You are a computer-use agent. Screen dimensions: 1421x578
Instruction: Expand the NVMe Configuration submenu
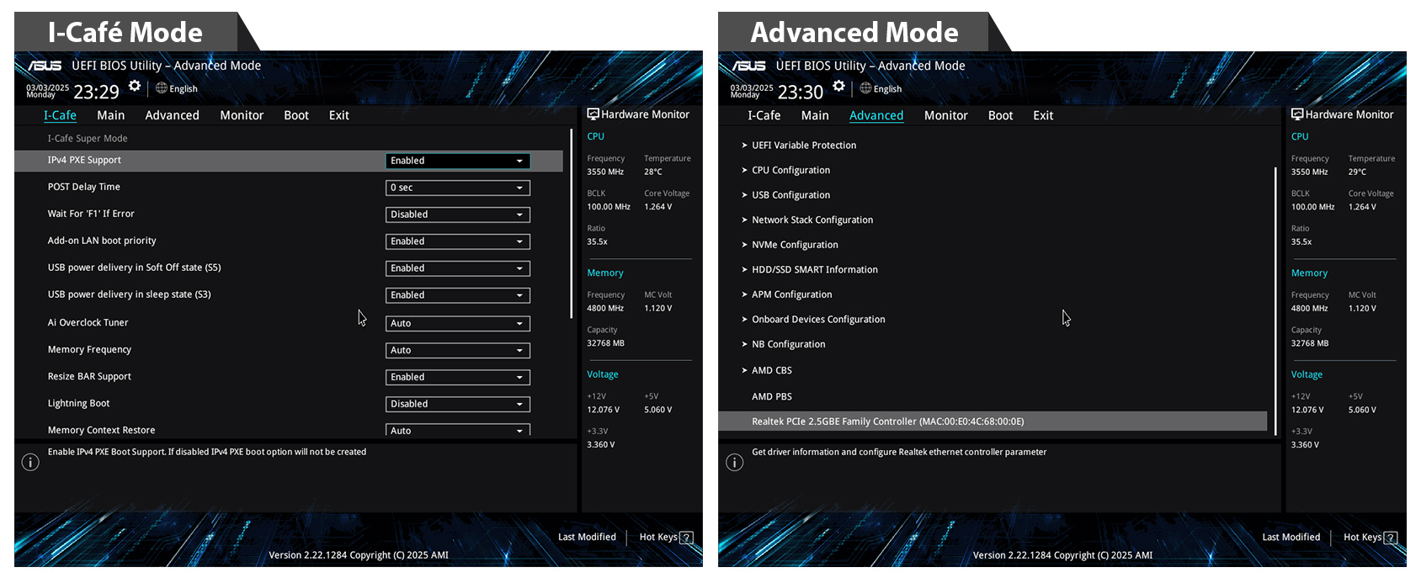pos(795,245)
